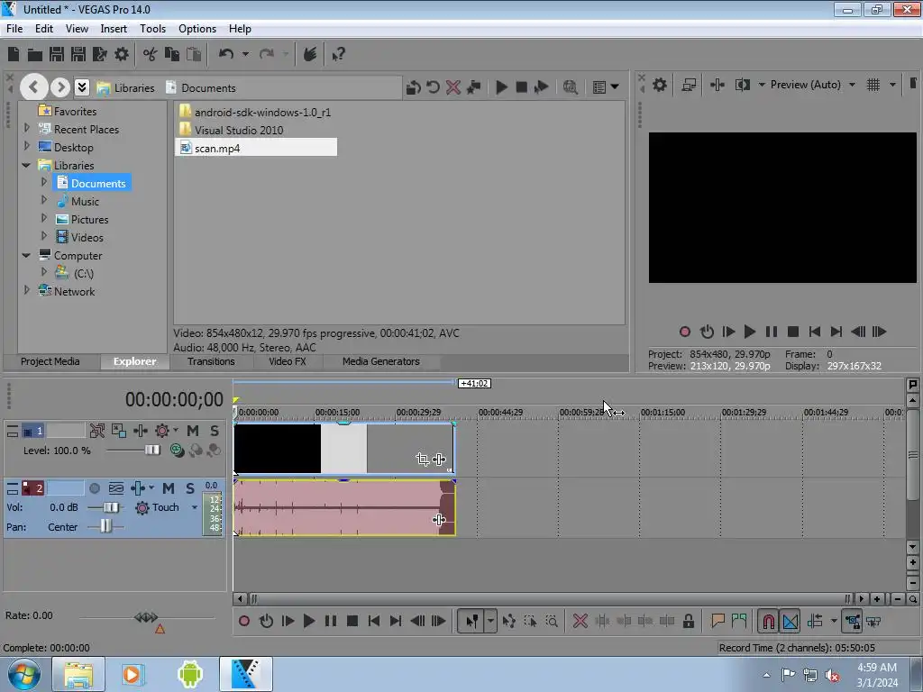The image size is (923, 692).
Task: Select the video event on track 1
Action: pyautogui.click(x=343, y=449)
